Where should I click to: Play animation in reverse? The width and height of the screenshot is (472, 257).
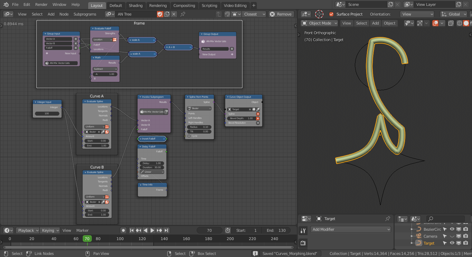[x=145, y=230]
